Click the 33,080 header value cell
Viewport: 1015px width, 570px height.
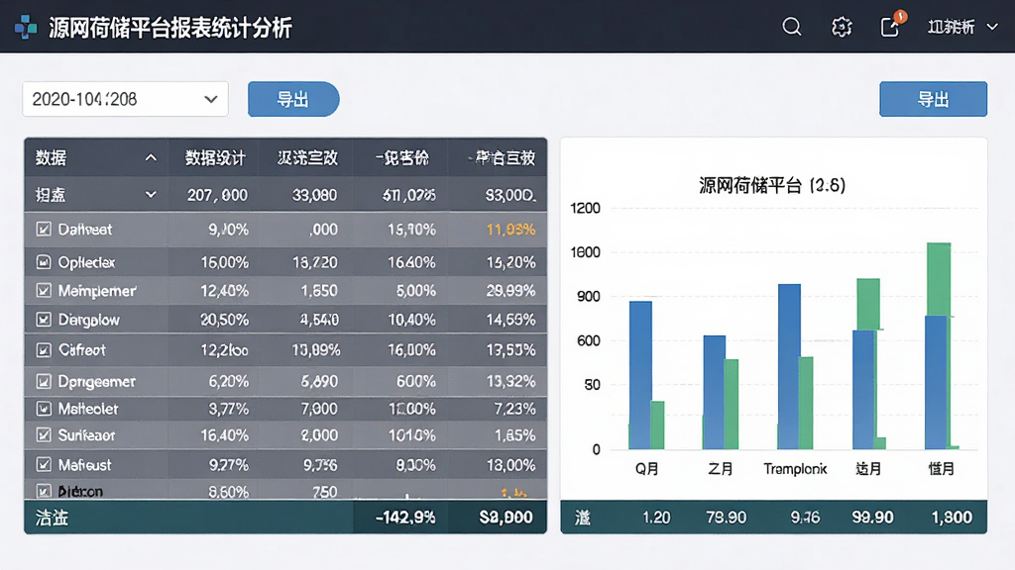click(314, 195)
